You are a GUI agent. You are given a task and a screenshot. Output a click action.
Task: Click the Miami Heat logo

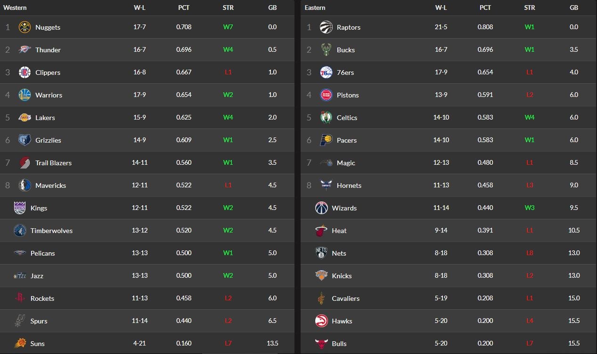point(321,231)
